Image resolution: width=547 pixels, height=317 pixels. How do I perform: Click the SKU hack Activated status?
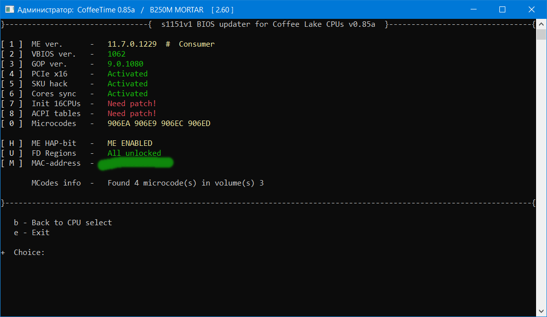[x=127, y=84]
